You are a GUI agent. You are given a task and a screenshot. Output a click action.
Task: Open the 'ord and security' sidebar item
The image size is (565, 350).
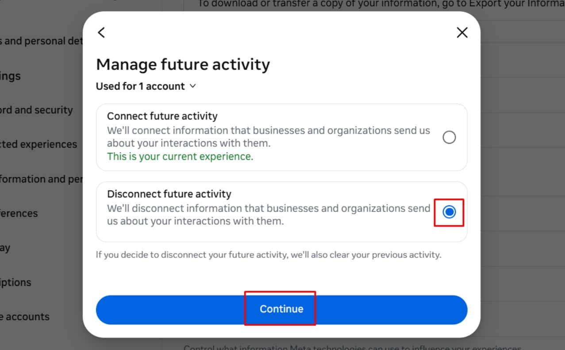click(x=36, y=110)
